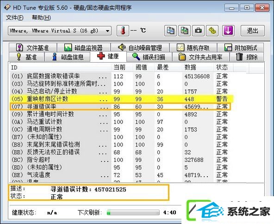The height and width of the screenshot is (224, 274).
Task: Open the 文件夹占用率 tab
Action: coord(200,57)
